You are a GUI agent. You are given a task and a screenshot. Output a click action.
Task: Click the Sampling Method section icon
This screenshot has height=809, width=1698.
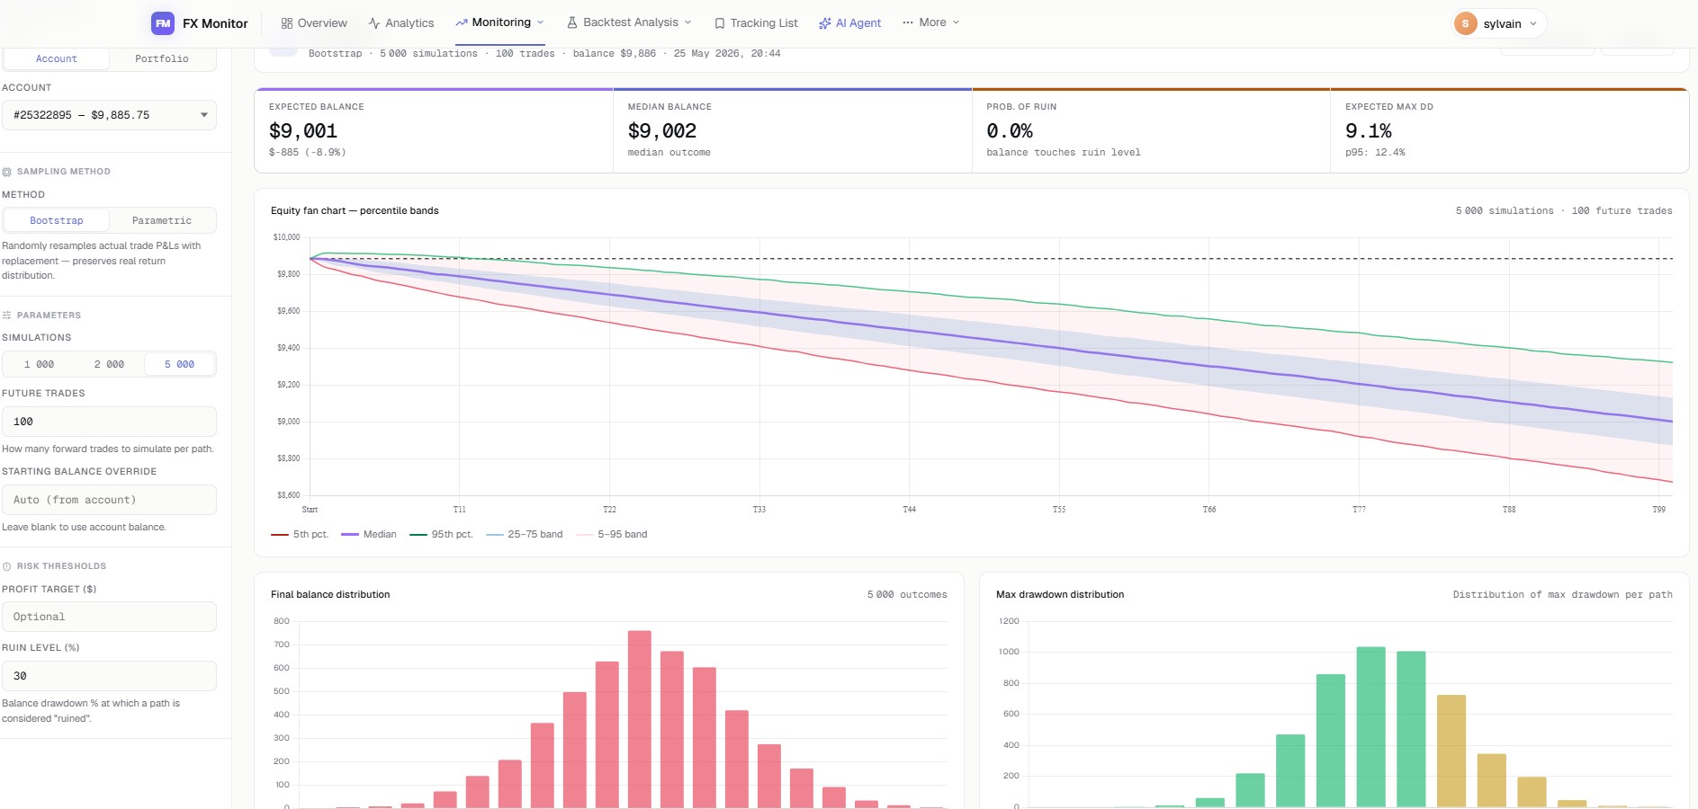[x=7, y=172]
